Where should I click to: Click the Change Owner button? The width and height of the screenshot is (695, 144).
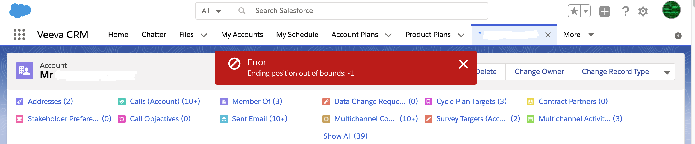pos(539,71)
